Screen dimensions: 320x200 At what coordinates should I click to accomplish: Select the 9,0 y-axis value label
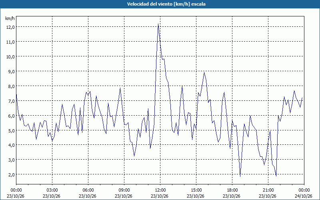(x=11, y=72)
